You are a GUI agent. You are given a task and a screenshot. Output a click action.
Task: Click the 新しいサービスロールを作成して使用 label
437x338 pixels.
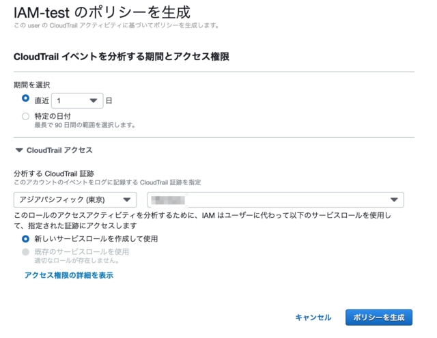click(96, 239)
